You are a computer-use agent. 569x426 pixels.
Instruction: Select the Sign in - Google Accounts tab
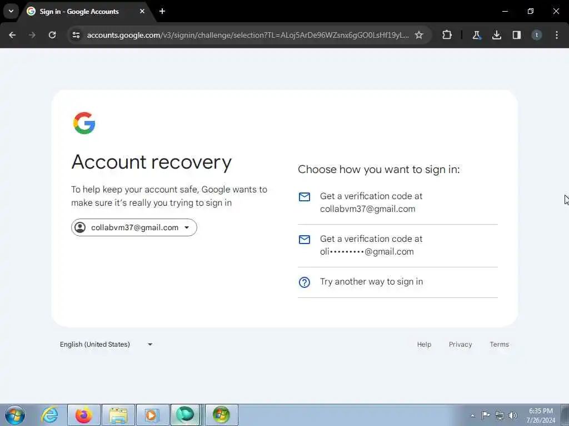[86, 12]
